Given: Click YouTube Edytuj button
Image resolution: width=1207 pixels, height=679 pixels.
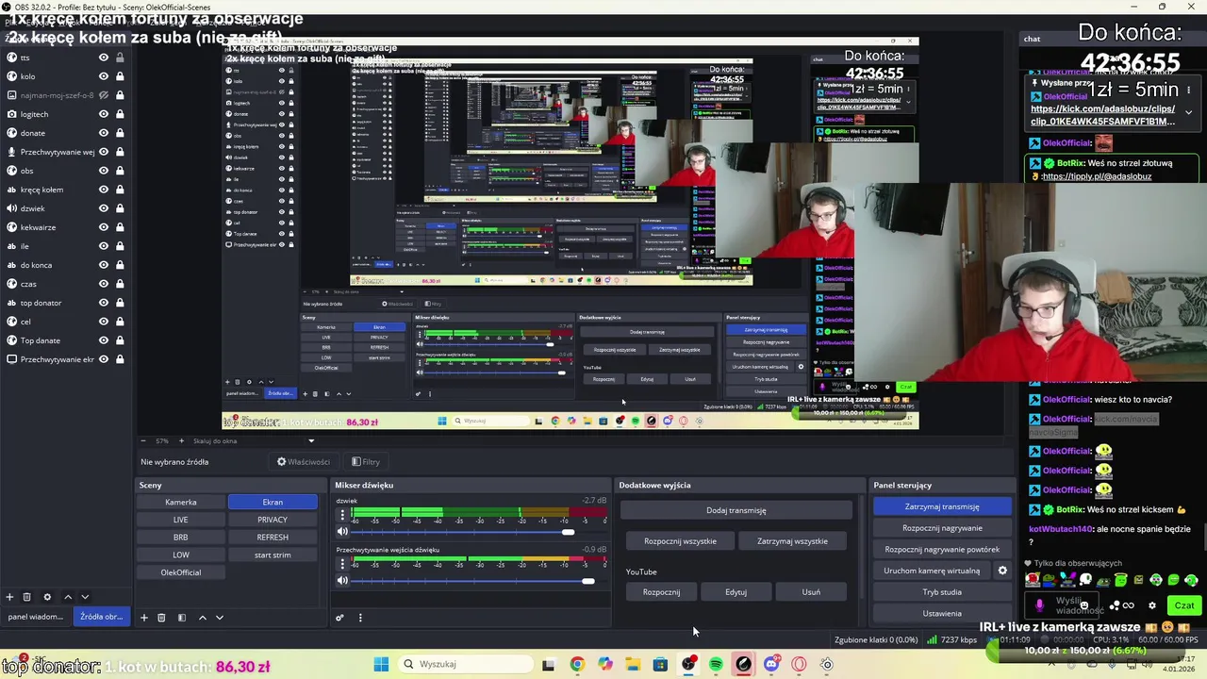Looking at the screenshot, I should click(x=736, y=592).
